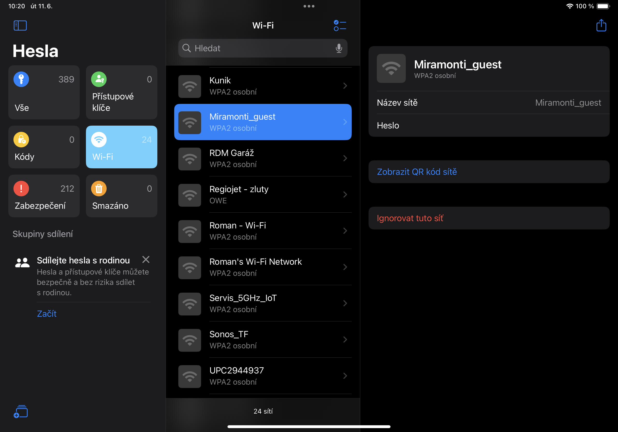Show the network QR code
This screenshot has height=432, width=618.
(417, 171)
